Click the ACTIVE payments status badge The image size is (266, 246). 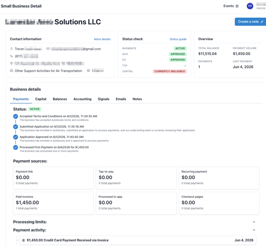(x=180, y=48)
